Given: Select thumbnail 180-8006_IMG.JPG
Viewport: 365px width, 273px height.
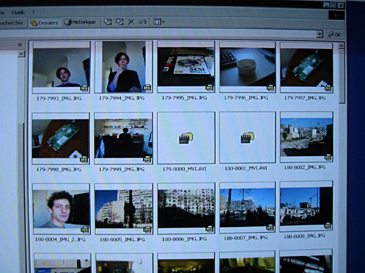Looking at the screenshot, I should pyautogui.click(x=186, y=208).
